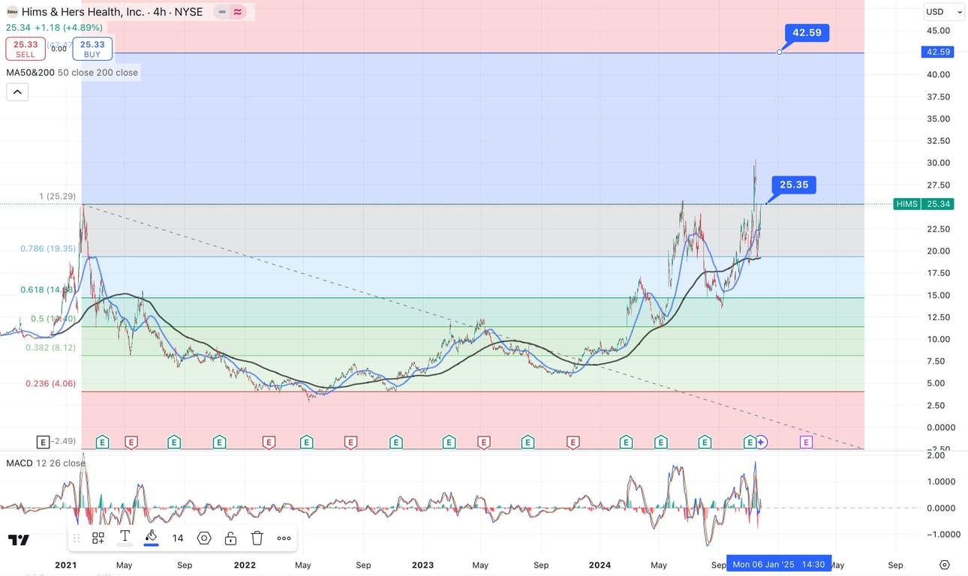The image size is (968, 576).
Task: Click the pink approximately-equal icon beside NYSE
Action: pyautogui.click(x=238, y=12)
